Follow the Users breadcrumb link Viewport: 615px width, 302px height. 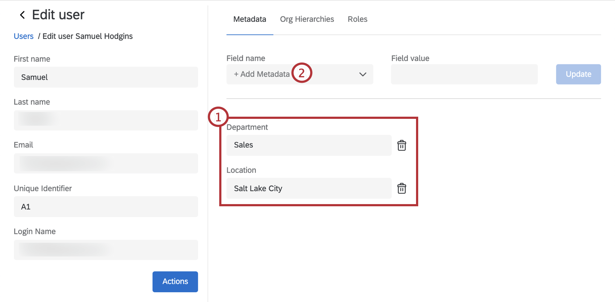[x=24, y=36]
